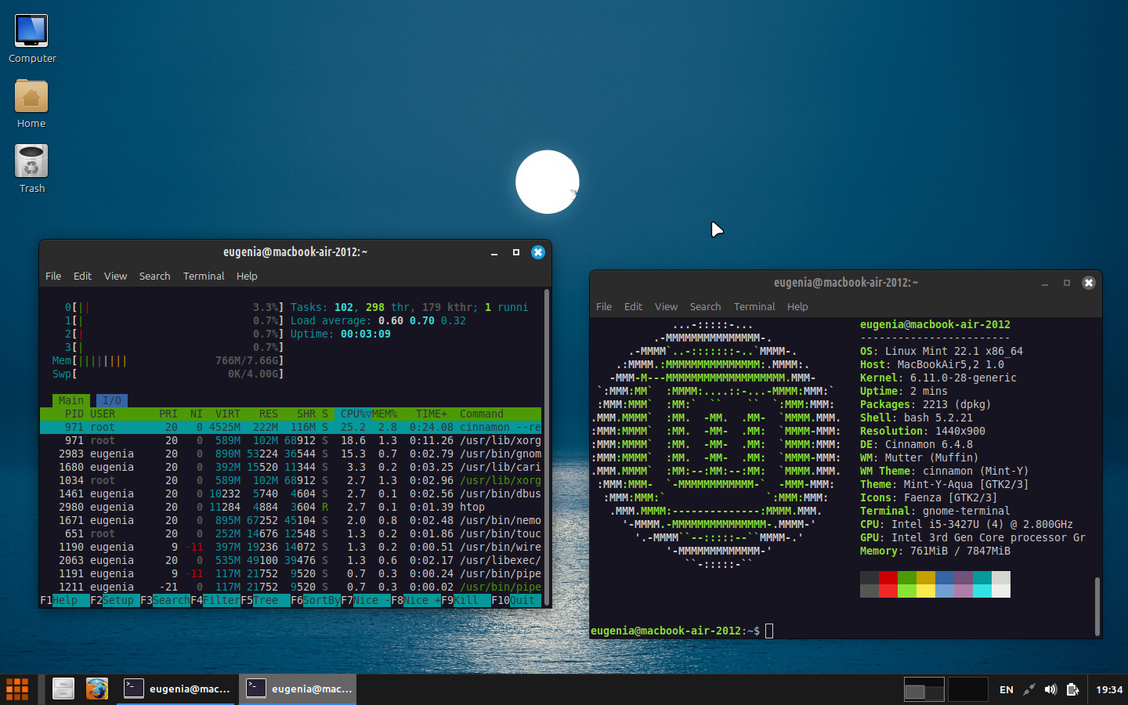1128x705 pixels.
Task: Open View menu in the htop terminal
Action: (115, 276)
